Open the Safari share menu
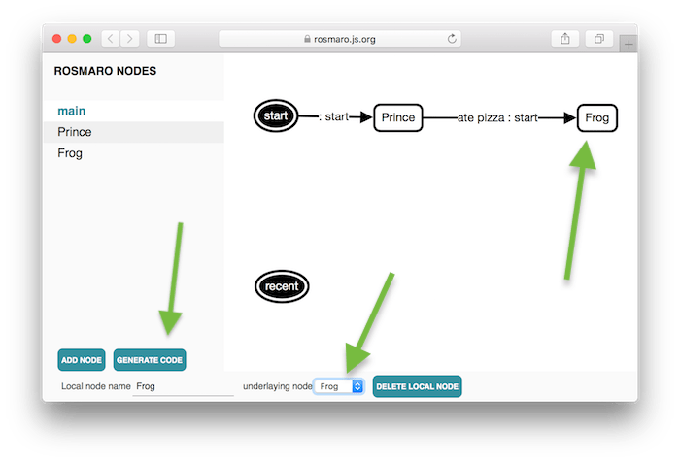 pyautogui.click(x=565, y=39)
